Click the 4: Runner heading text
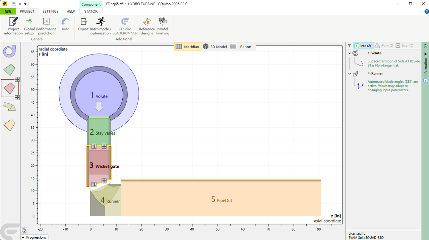The width and height of the screenshot is (429, 240). pos(375,74)
